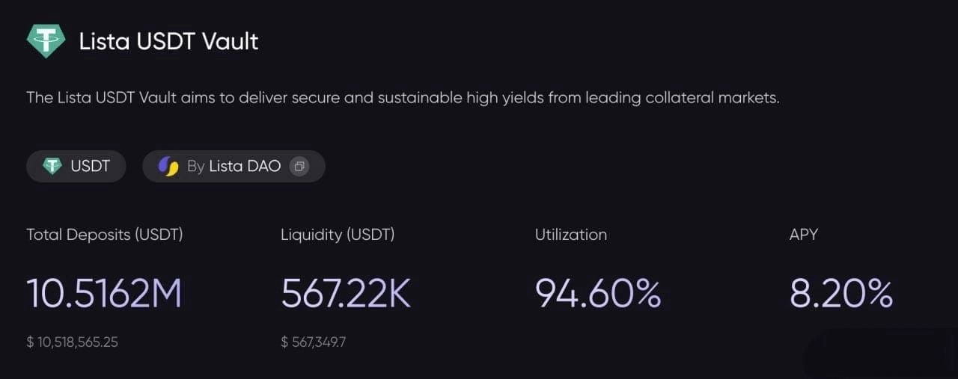Click the Lista USDT Vault title
The width and height of the screenshot is (958, 379).
[168, 41]
